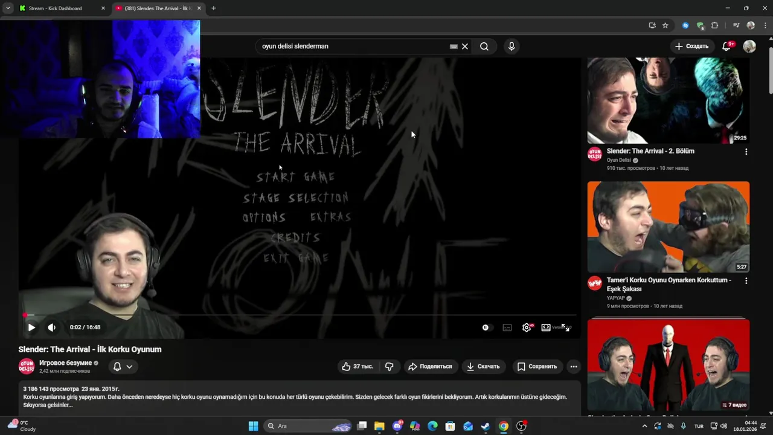Open title 'Slender: The Arrival - 2. Bölüm'

(650, 151)
